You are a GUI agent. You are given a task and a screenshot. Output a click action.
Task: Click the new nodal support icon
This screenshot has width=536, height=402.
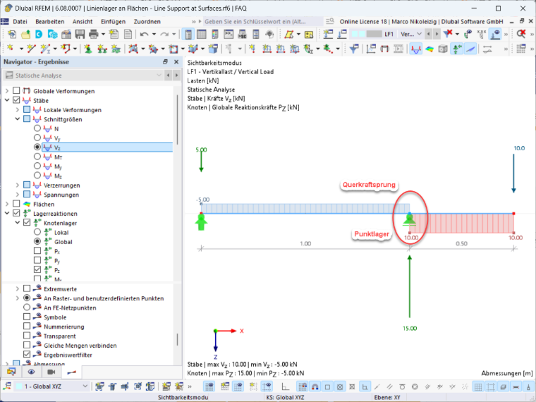[x=88, y=49]
